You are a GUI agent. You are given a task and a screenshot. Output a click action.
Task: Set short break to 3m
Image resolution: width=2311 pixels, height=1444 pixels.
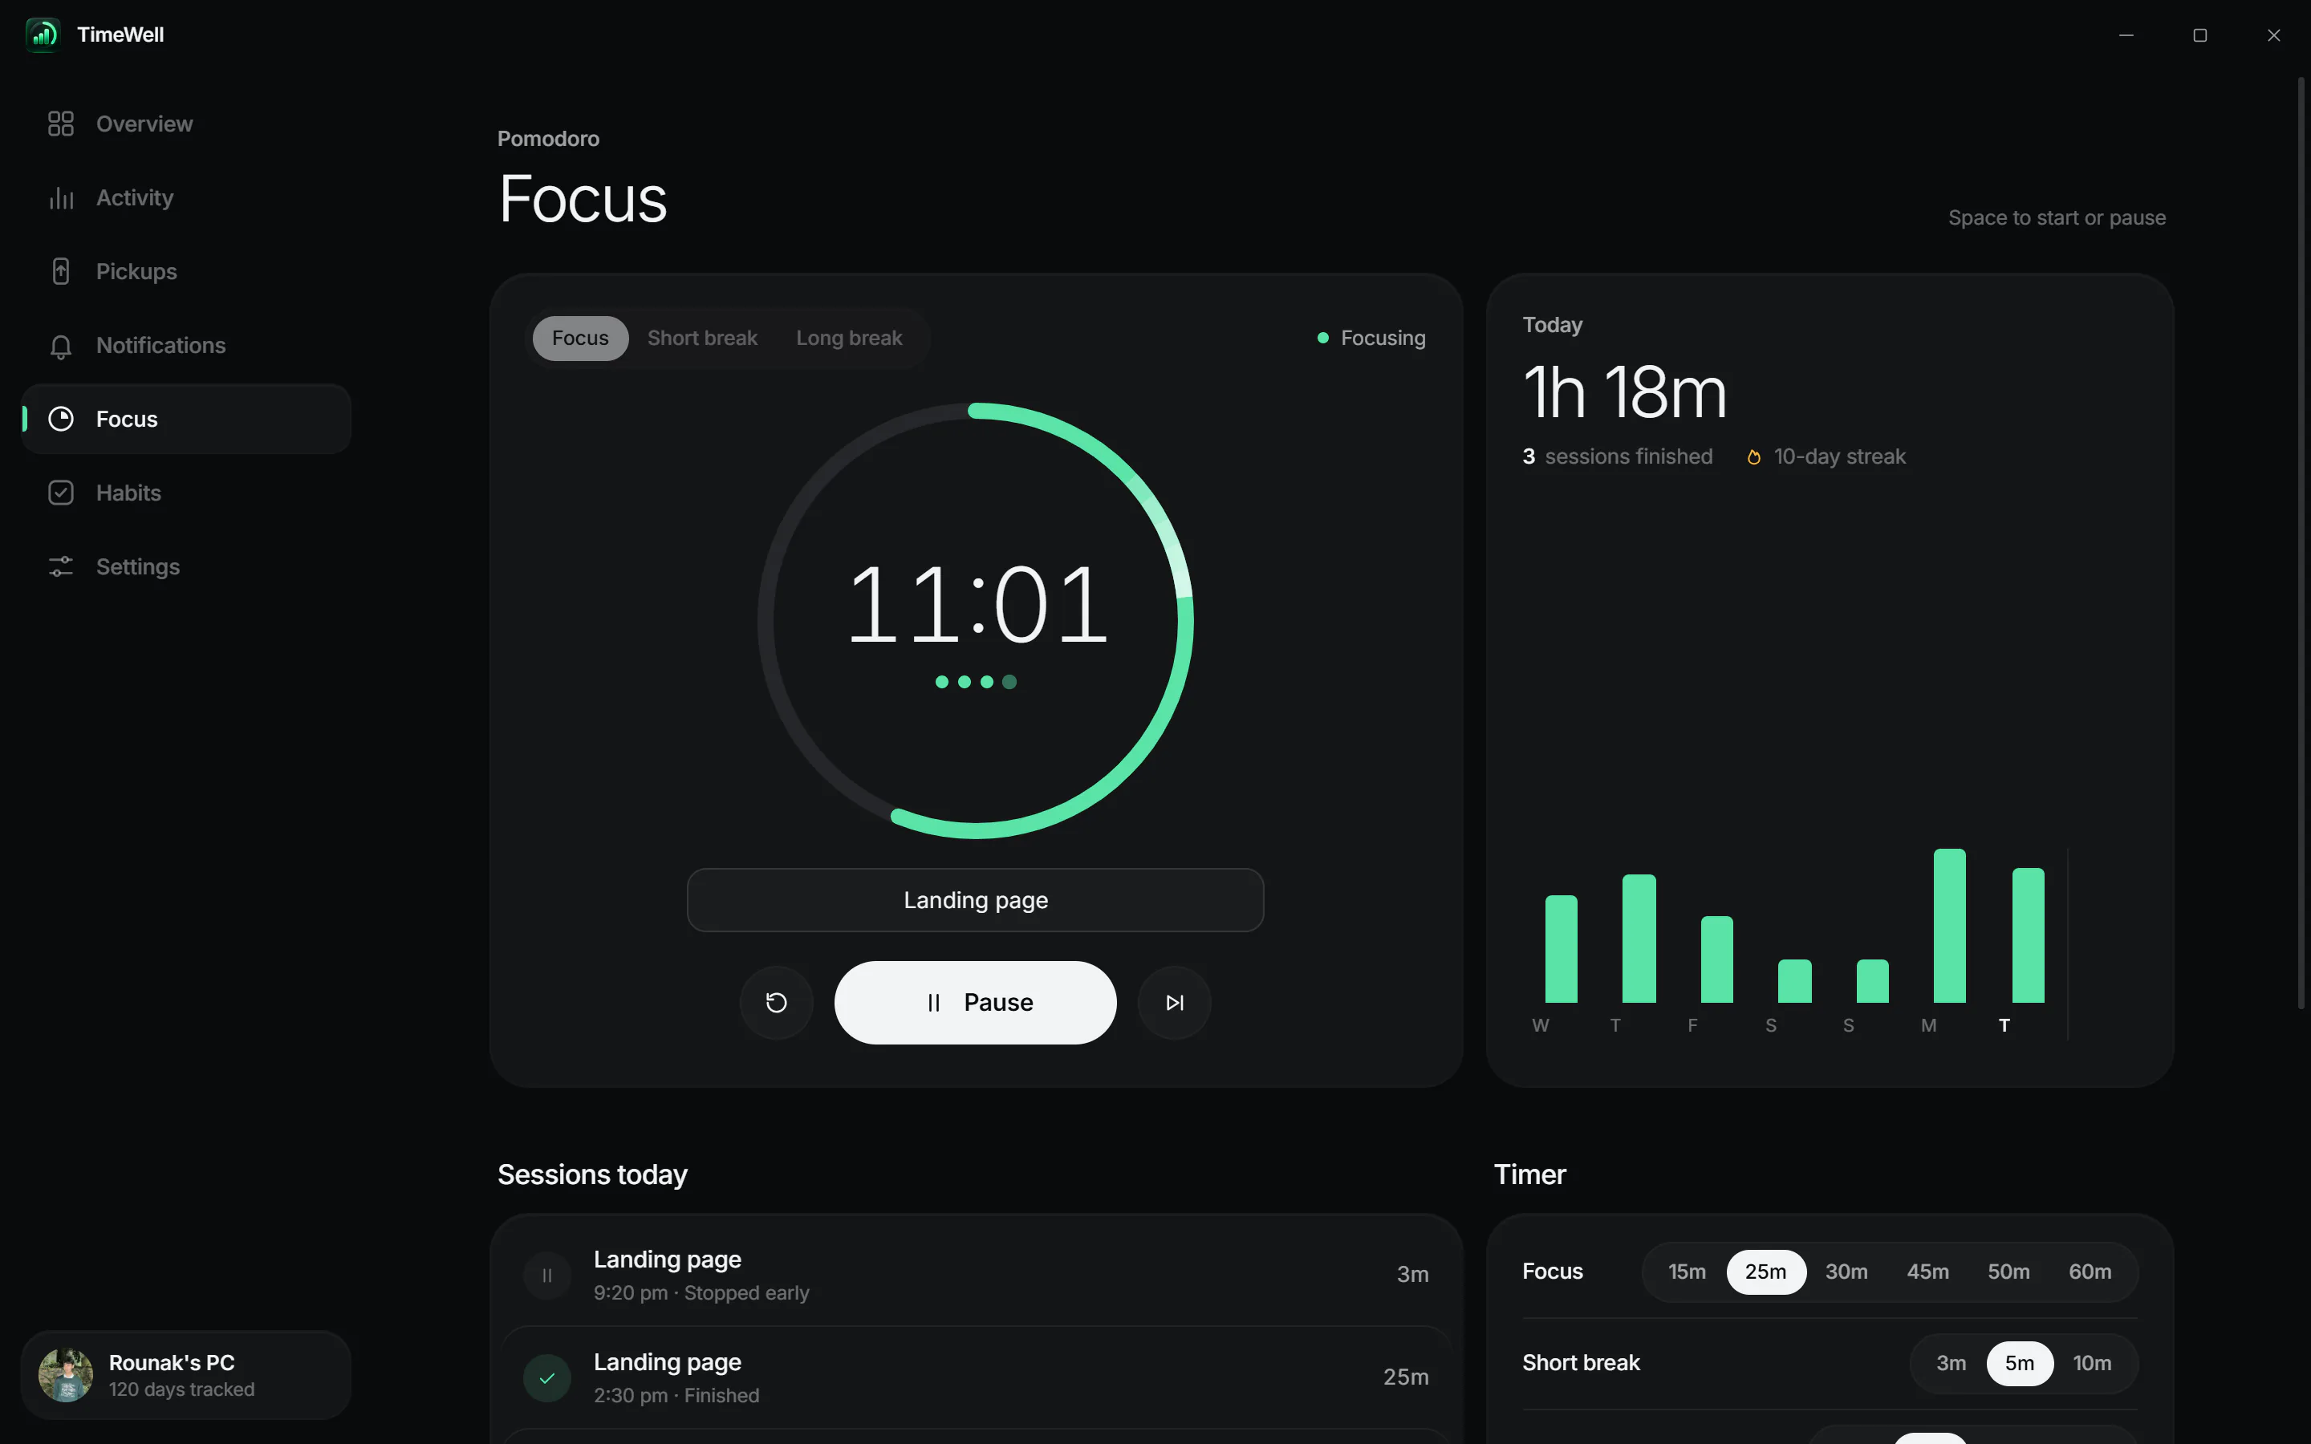click(x=1951, y=1363)
